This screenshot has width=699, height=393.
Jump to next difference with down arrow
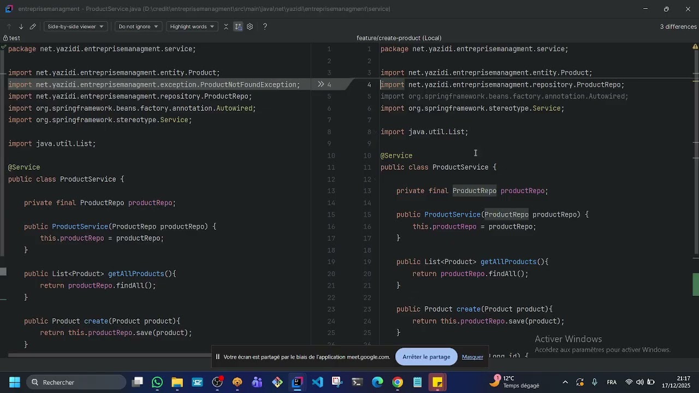click(x=21, y=26)
